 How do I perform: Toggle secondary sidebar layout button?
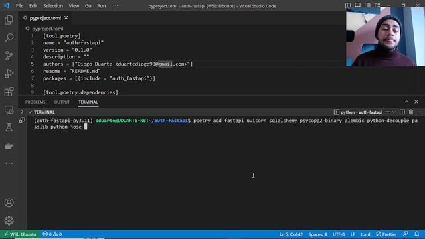367,5
